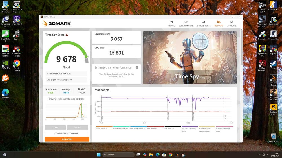Click the Run Again button

[67, 139]
